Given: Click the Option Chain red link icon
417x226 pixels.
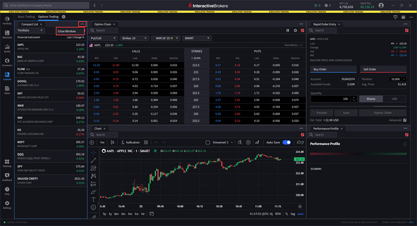Looking at the screenshot, I should [x=302, y=30].
